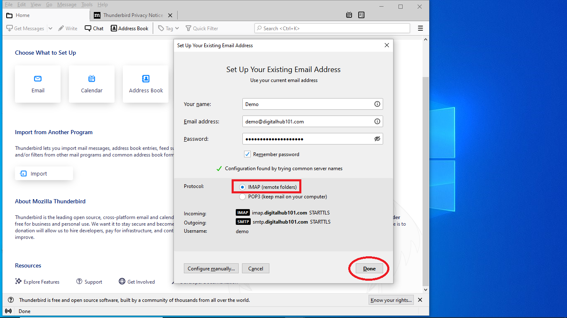Open the File menu
The width and height of the screenshot is (567, 318).
[x=9, y=5]
